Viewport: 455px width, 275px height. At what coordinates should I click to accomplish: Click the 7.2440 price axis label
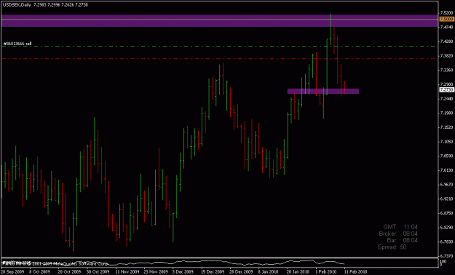446,99
